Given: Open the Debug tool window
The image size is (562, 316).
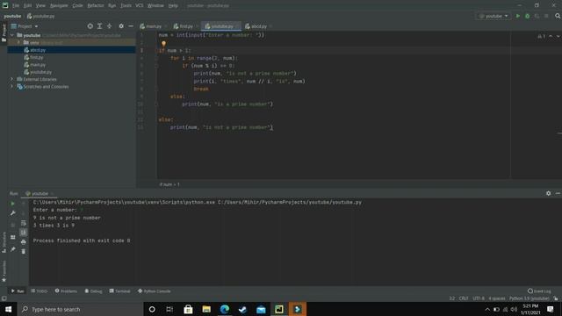Looking at the screenshot, I should pyautogui.click(x=93, y=291).
